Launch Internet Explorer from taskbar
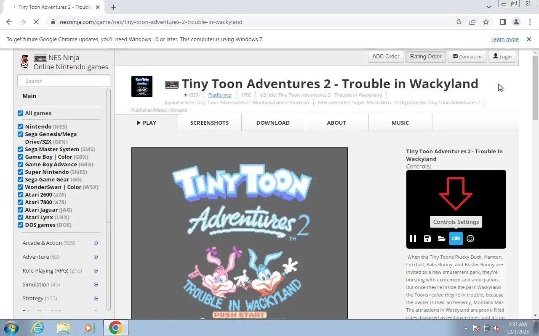The height and width of the screenshot is (336, 539). [38, 328]
